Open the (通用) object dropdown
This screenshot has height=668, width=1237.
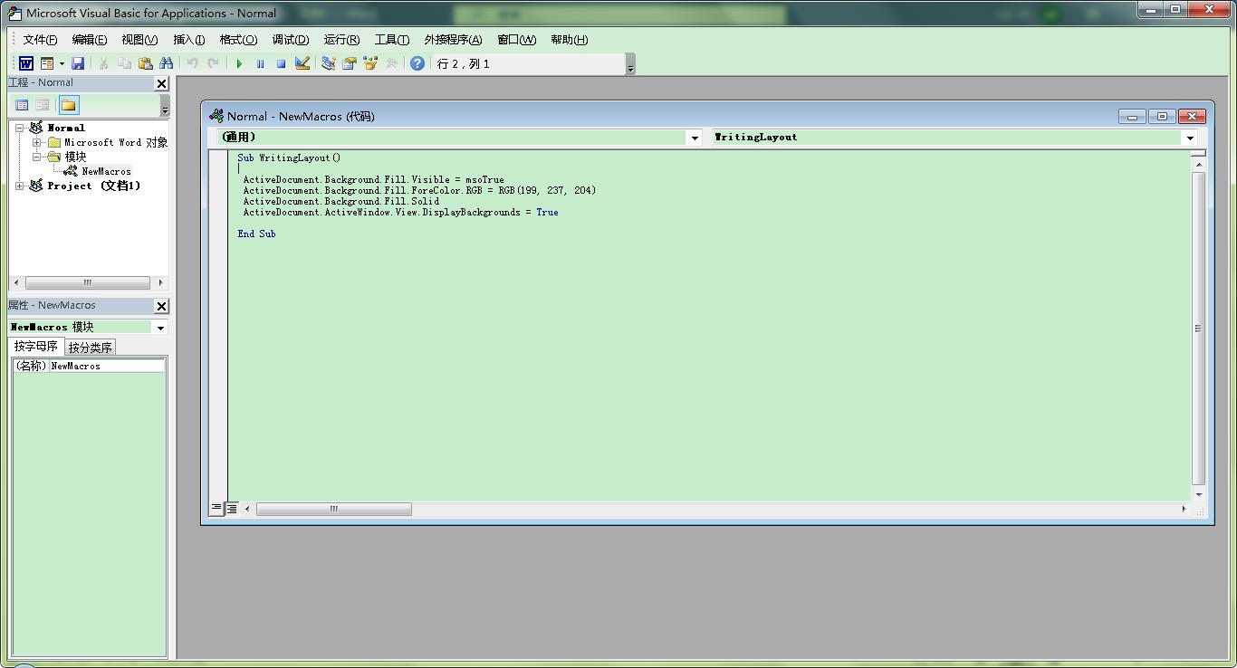pos(695,138)
